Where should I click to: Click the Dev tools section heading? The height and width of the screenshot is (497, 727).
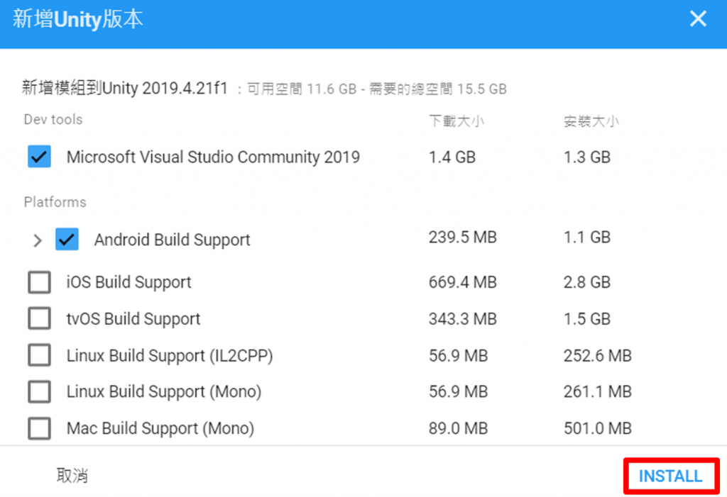click(x=53, y=120)
